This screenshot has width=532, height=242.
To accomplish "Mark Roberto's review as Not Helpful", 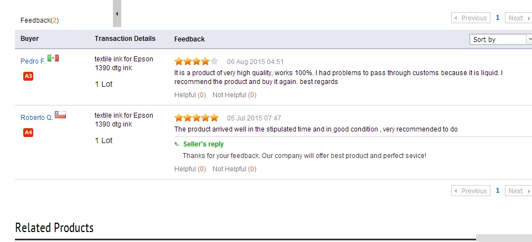I will click(x=235, y=169).
